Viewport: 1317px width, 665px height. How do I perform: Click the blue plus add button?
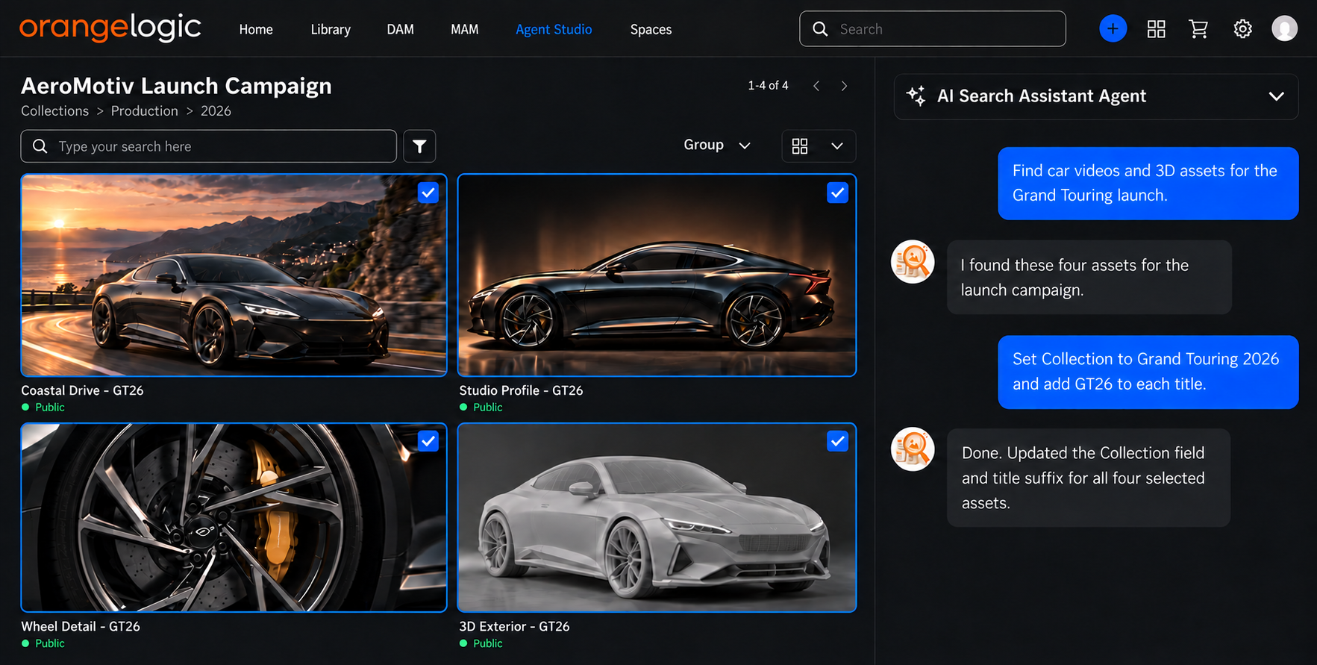pos(1113,29)
